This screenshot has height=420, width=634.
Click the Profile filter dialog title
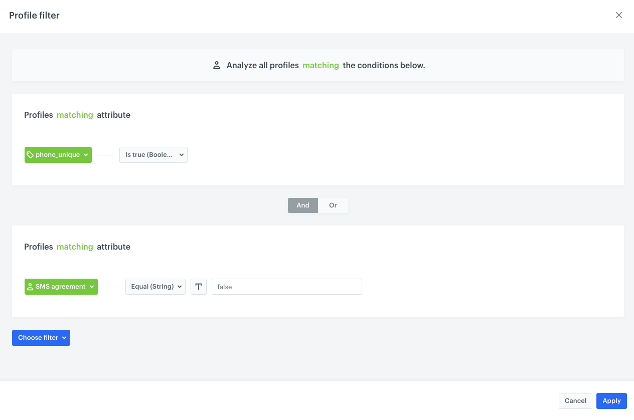click(x=34, y=16)
